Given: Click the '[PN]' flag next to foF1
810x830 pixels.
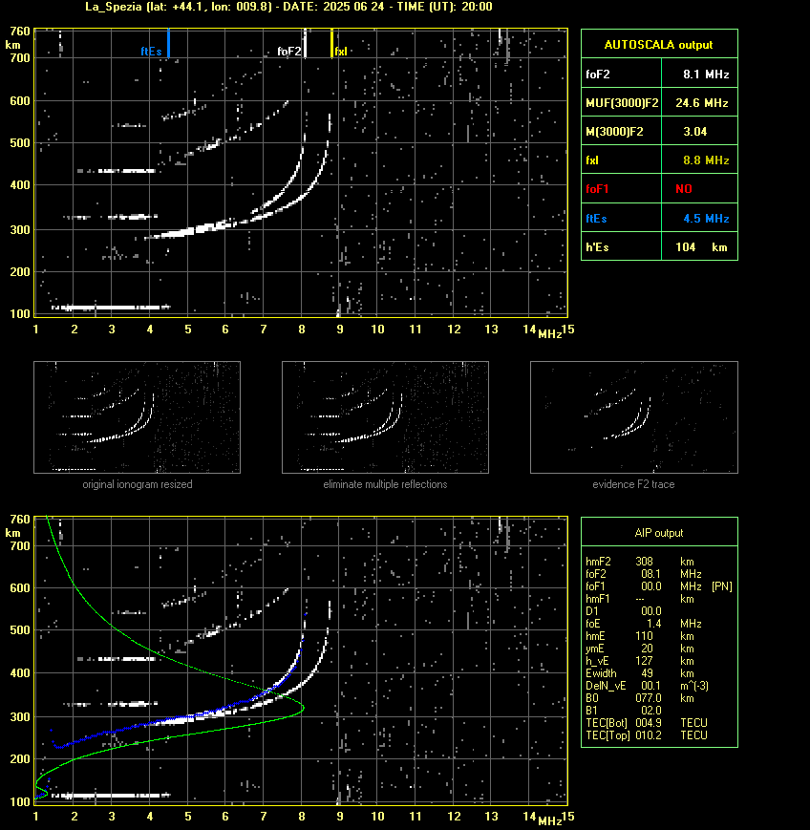Looking at the screenshot, I should [722, 586].
